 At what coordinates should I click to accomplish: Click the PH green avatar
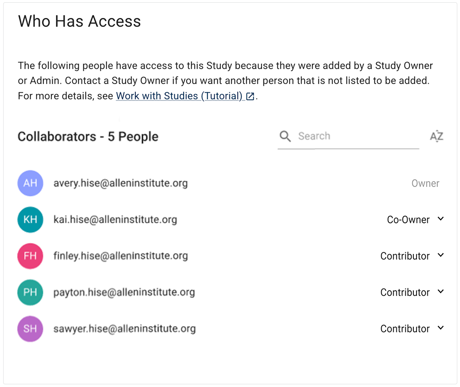(30, 292)
